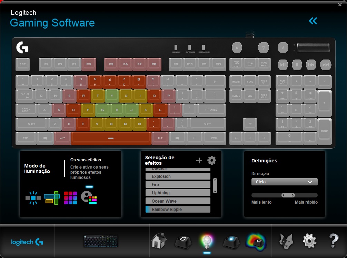Click the up arrow key
Image resolution: width=347 pixels, height=258 pixels.
250,124
